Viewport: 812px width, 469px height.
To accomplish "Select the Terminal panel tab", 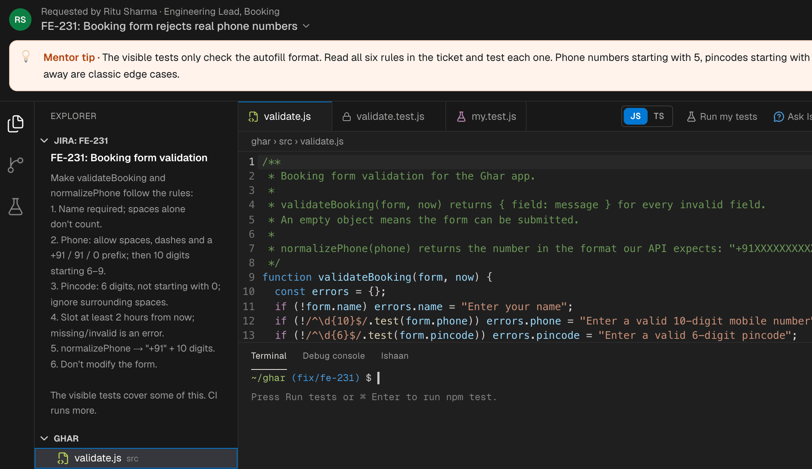I will (x=269, y=356).
